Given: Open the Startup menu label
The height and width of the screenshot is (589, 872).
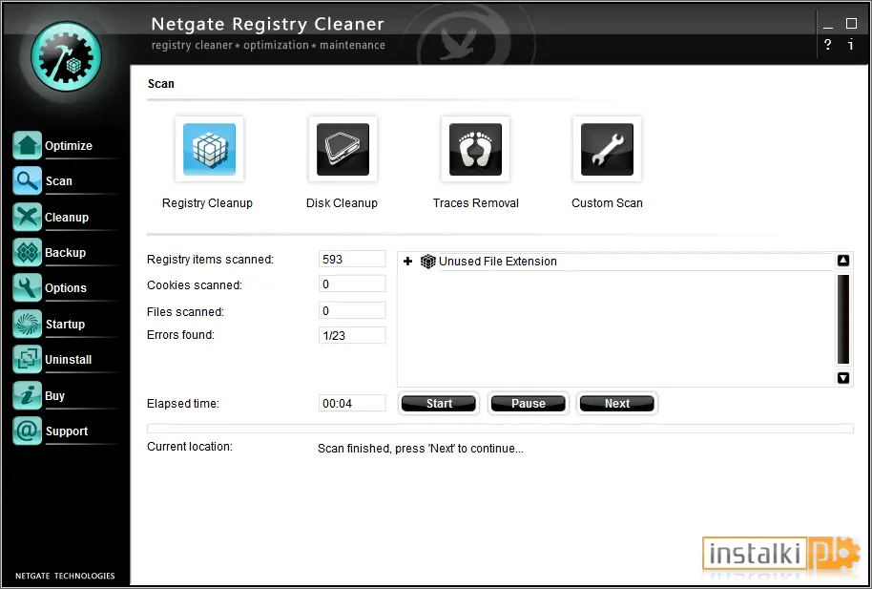Looking at the screenshot, I should pyautogui.click(x=65, y=325).
